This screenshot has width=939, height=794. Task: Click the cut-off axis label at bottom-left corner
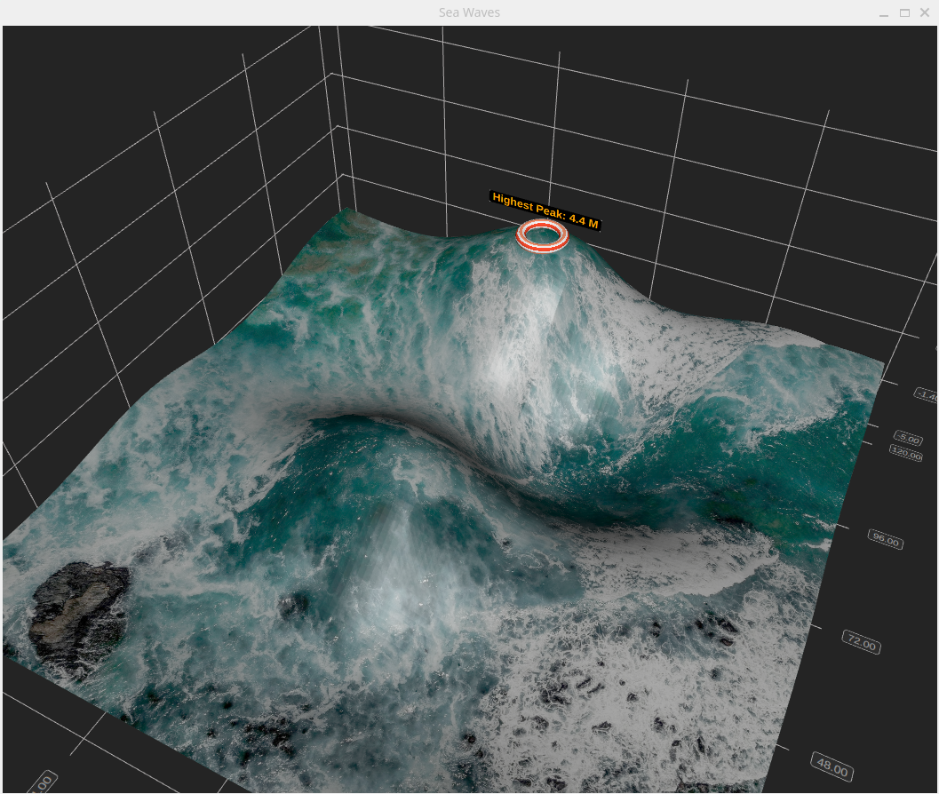click(40, 783)
